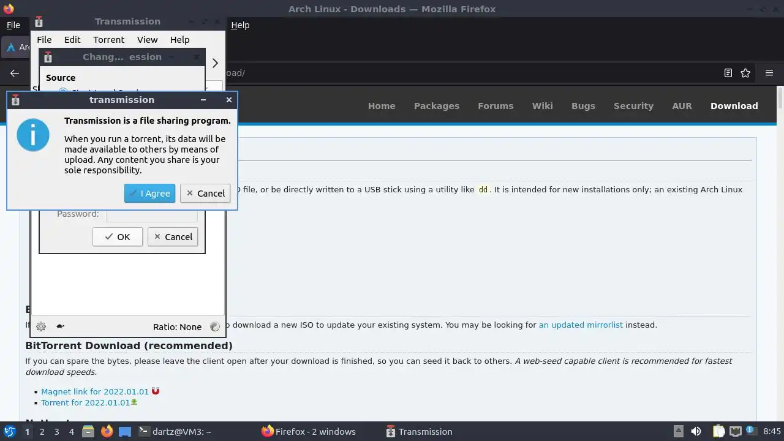Image resolution: width=784 pixels, height=441 pixels.
Task: Open Transmission Help menu
Action: pos(179,39)
